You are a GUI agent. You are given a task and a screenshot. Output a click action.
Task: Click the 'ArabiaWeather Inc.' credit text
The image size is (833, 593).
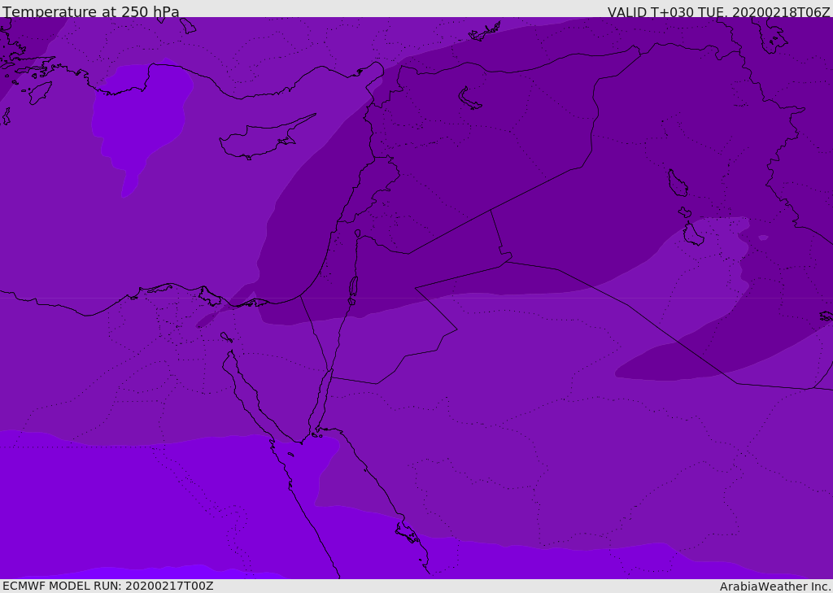point(775,586)
